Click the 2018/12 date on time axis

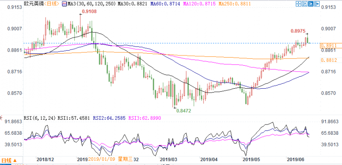(45, 159)
